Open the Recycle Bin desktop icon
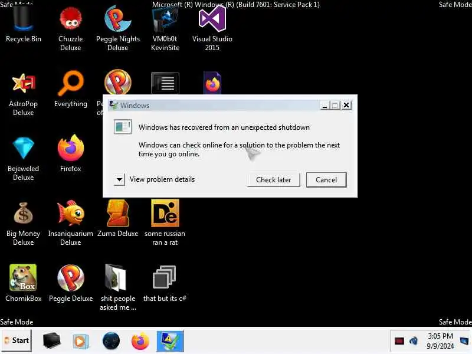 (x=23, y=24)
